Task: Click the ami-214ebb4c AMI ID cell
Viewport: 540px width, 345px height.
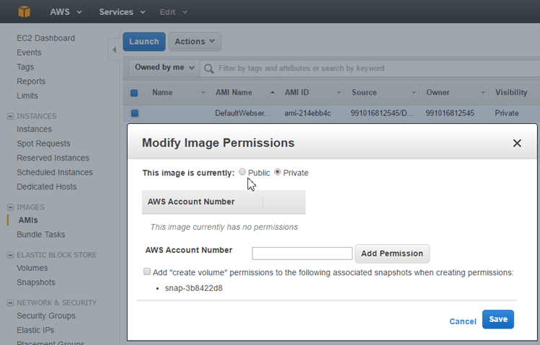Action: pos(308,113)
